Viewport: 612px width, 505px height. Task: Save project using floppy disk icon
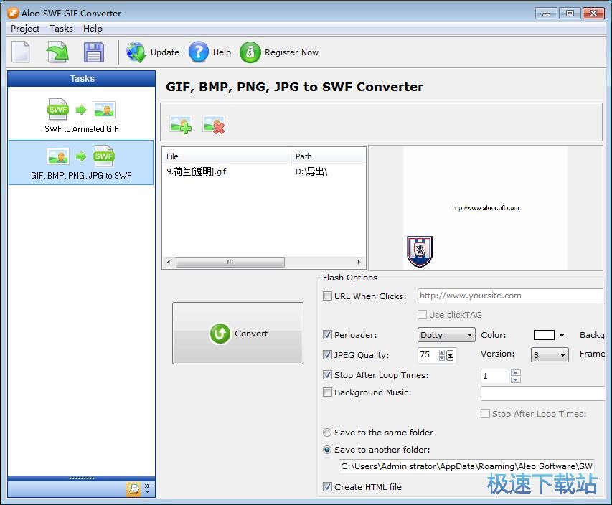[94, 52]
